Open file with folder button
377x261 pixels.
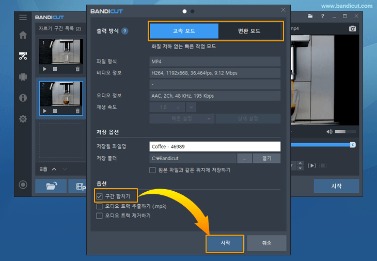[51, 186]
